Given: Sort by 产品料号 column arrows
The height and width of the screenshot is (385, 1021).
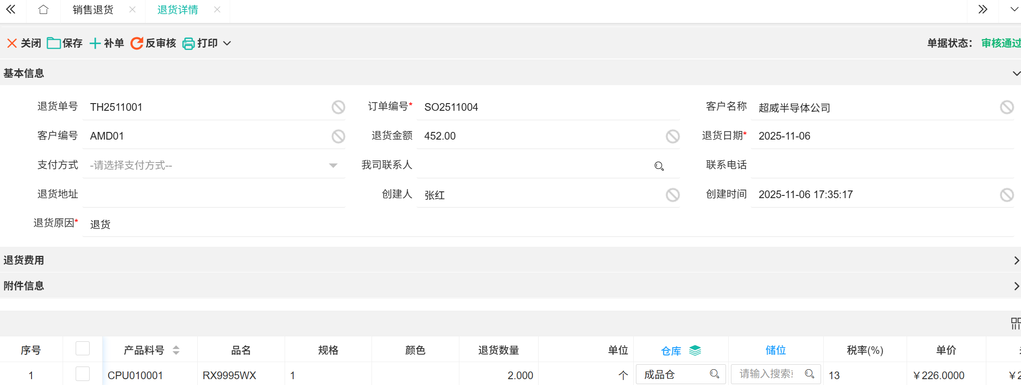Looking at the screenshot, I should click(x=176, y=350).
